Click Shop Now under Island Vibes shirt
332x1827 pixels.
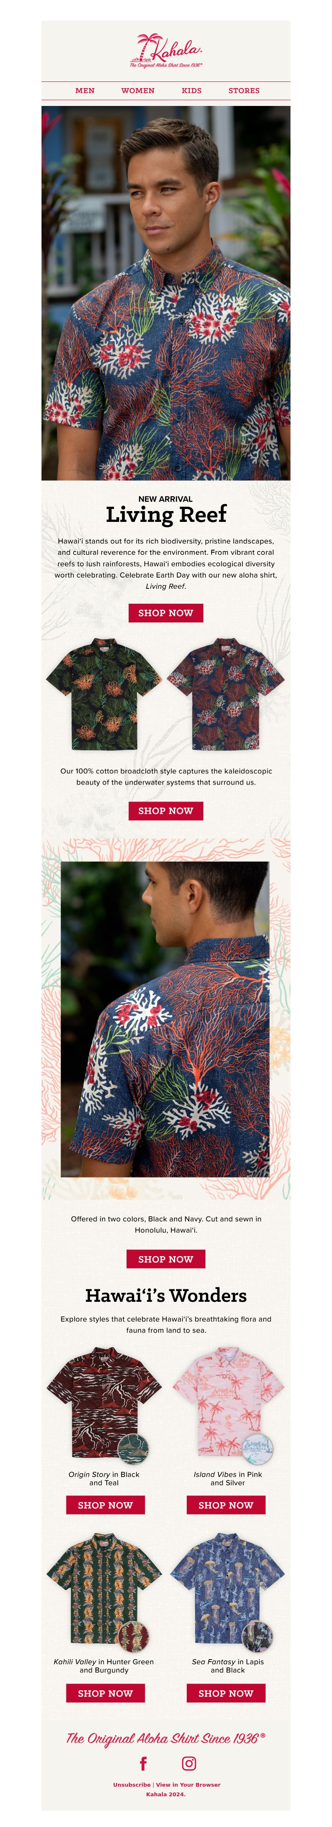[226, 1504]
